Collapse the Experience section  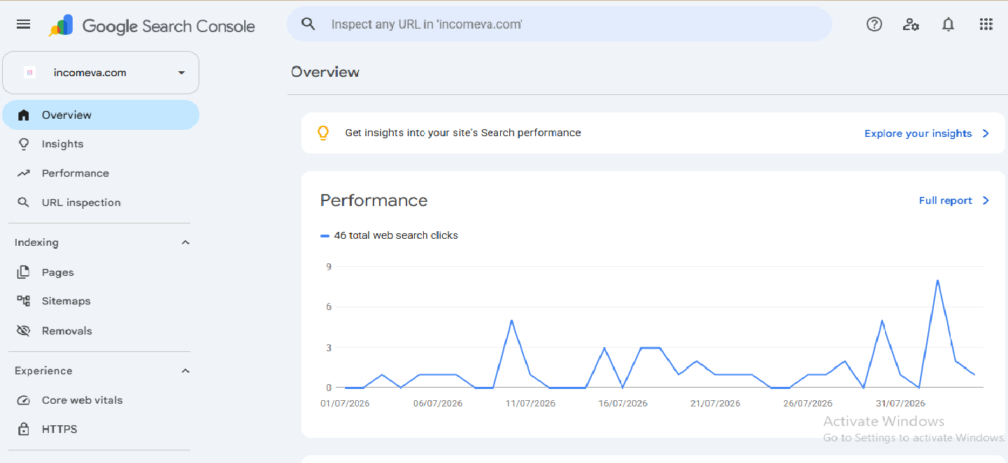pos(185,371)
